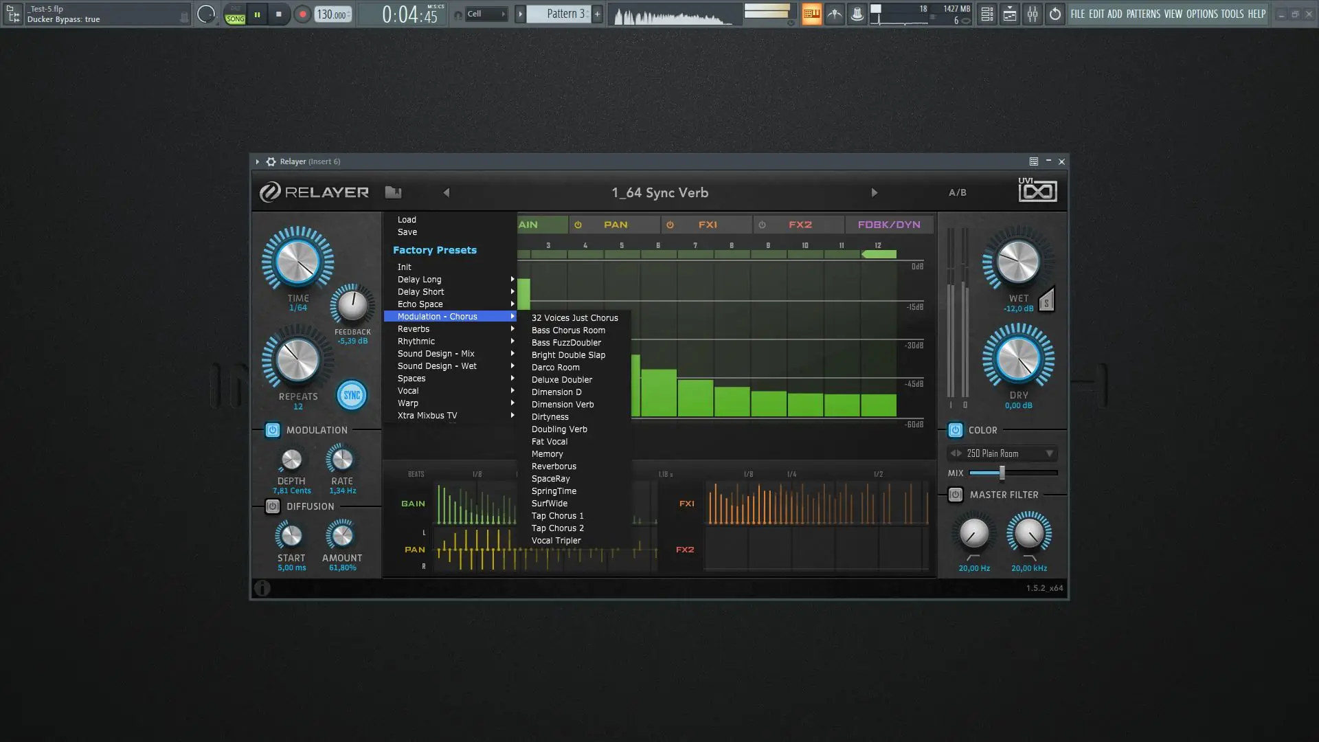Click the metronome icon in the toolbar

point(835,14)
